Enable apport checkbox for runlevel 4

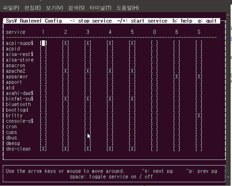pos(110,82)
